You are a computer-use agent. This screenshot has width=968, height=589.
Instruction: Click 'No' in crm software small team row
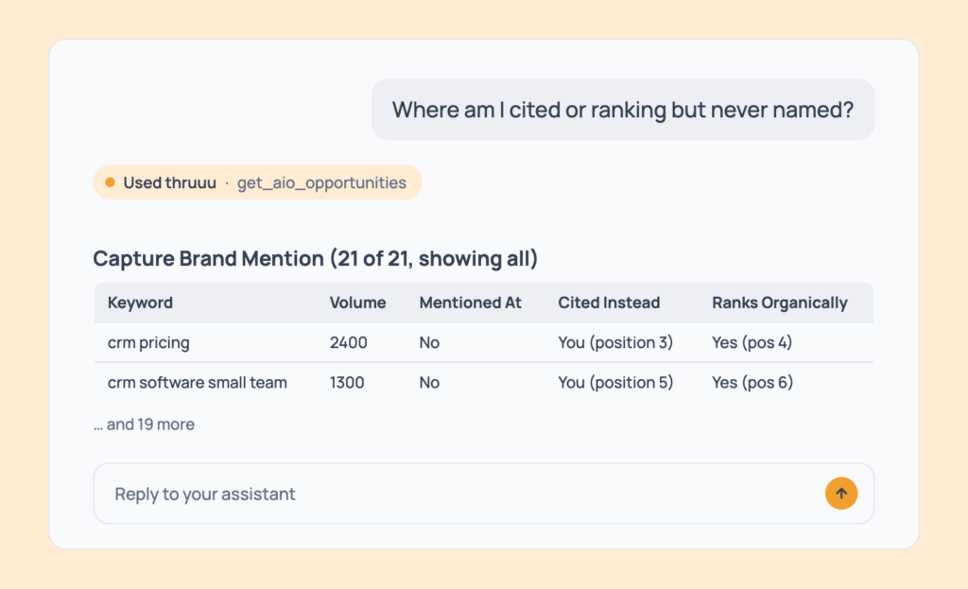pos(429,382)
